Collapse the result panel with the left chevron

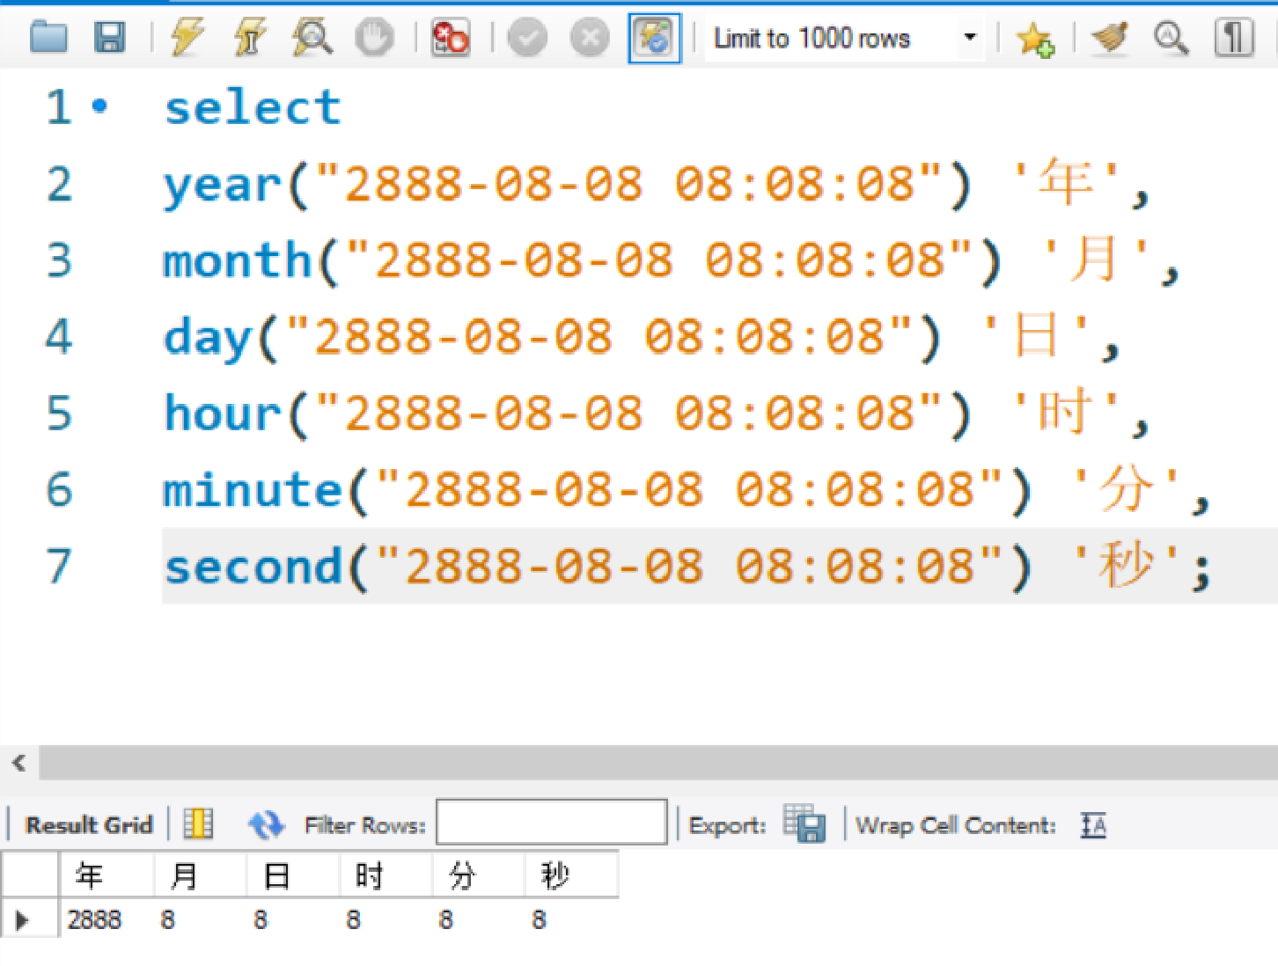point(18,763)
